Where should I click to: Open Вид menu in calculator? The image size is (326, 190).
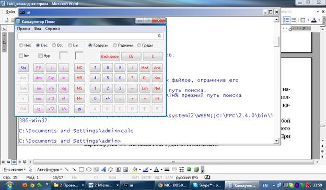tap(38, 29)
